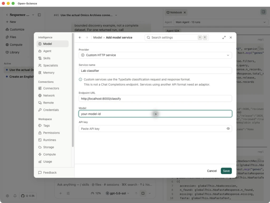The width and height of the screenshot is (270, 203).
Task: Open the Memory settings section
Action: tap(52, 73)
